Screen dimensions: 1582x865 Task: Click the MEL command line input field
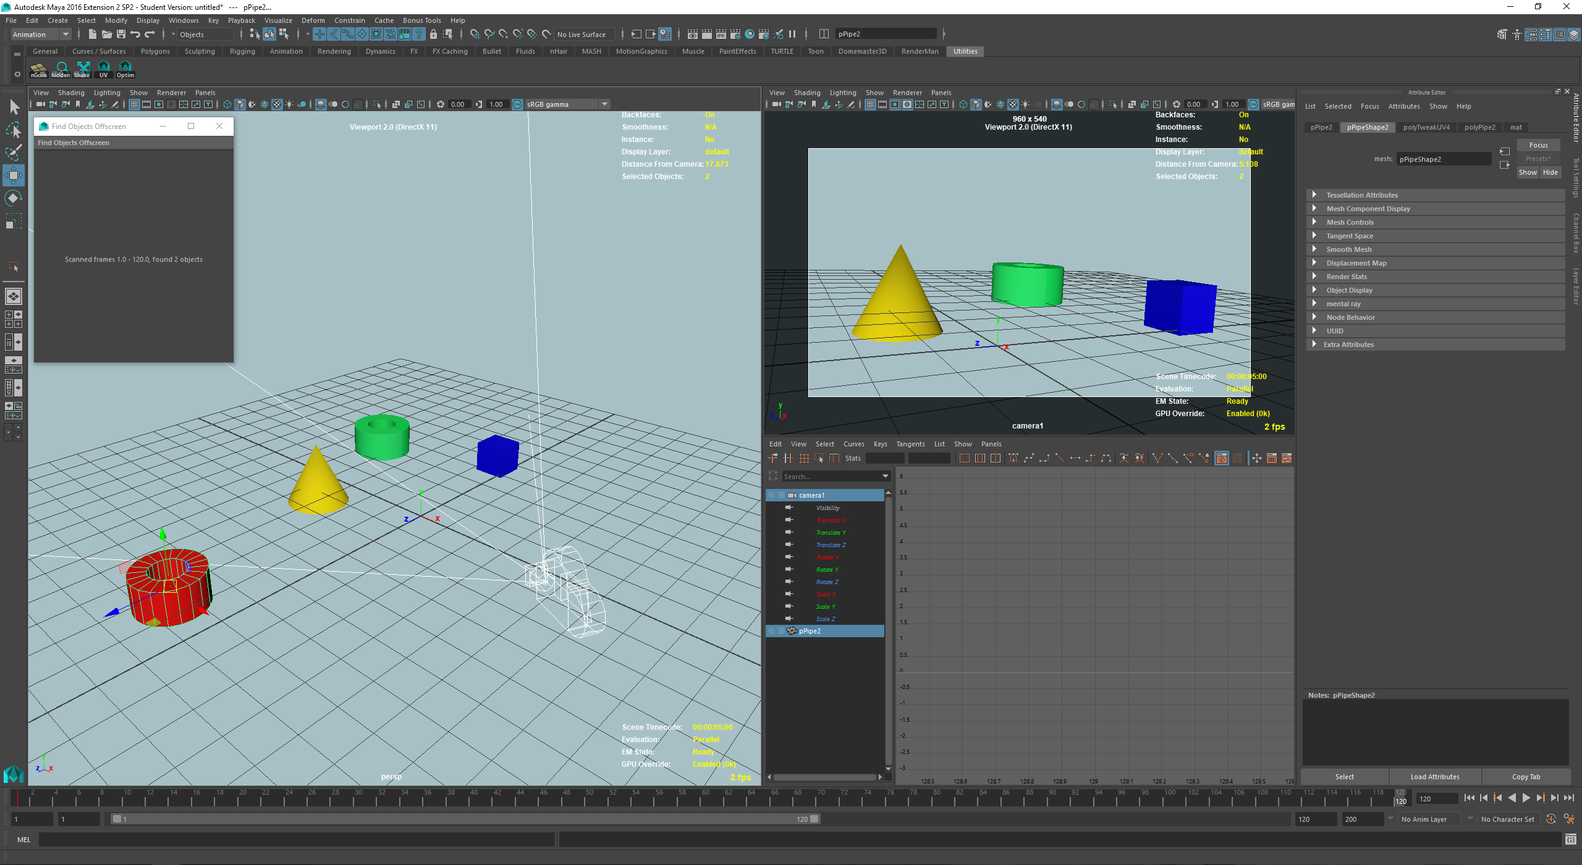pos(297,840)
